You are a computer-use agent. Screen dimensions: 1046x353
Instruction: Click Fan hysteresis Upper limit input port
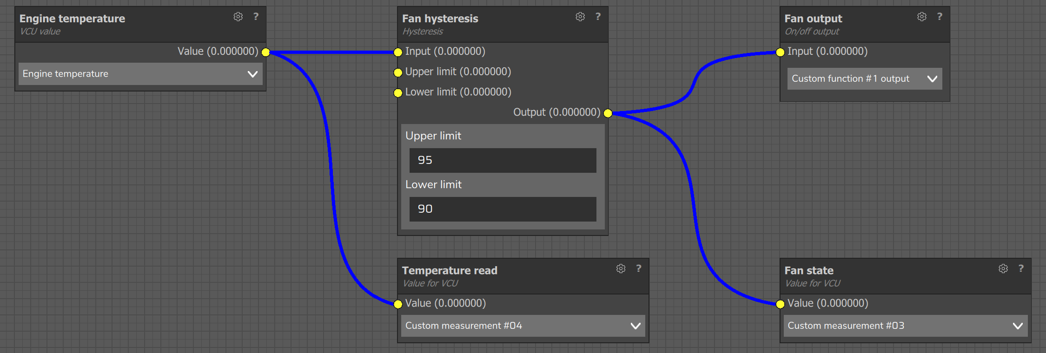tap(398, 72)
